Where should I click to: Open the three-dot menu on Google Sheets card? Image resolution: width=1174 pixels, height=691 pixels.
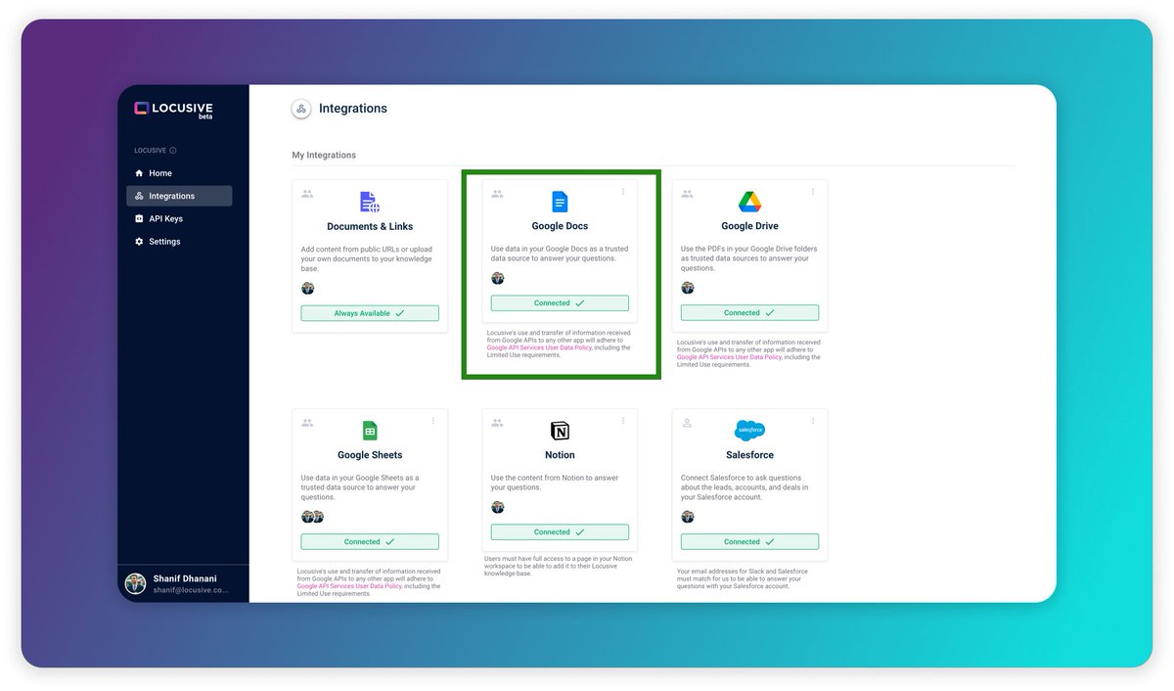point(433,421)
